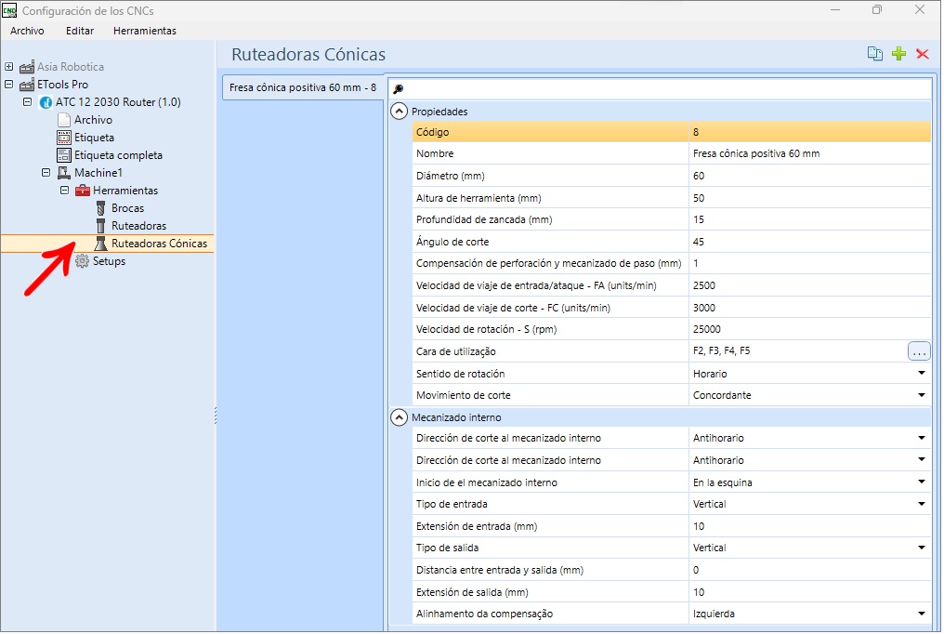Click the Ruteadoras Cónicas conical bit icon
The image size is (944, 634).
pyautogui.click(x=100, y=244)
